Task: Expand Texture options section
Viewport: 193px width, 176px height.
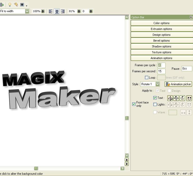Action: pyautogui.click(x=162, y=52)
